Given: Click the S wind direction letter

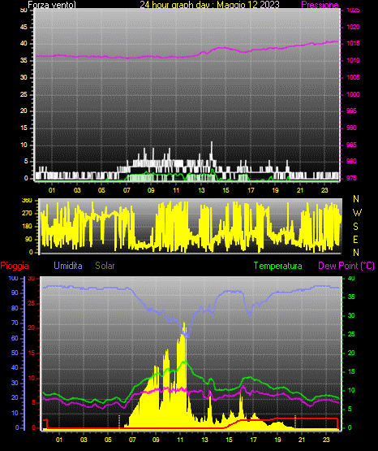Looking at the screenshot, I should (355, 227).
